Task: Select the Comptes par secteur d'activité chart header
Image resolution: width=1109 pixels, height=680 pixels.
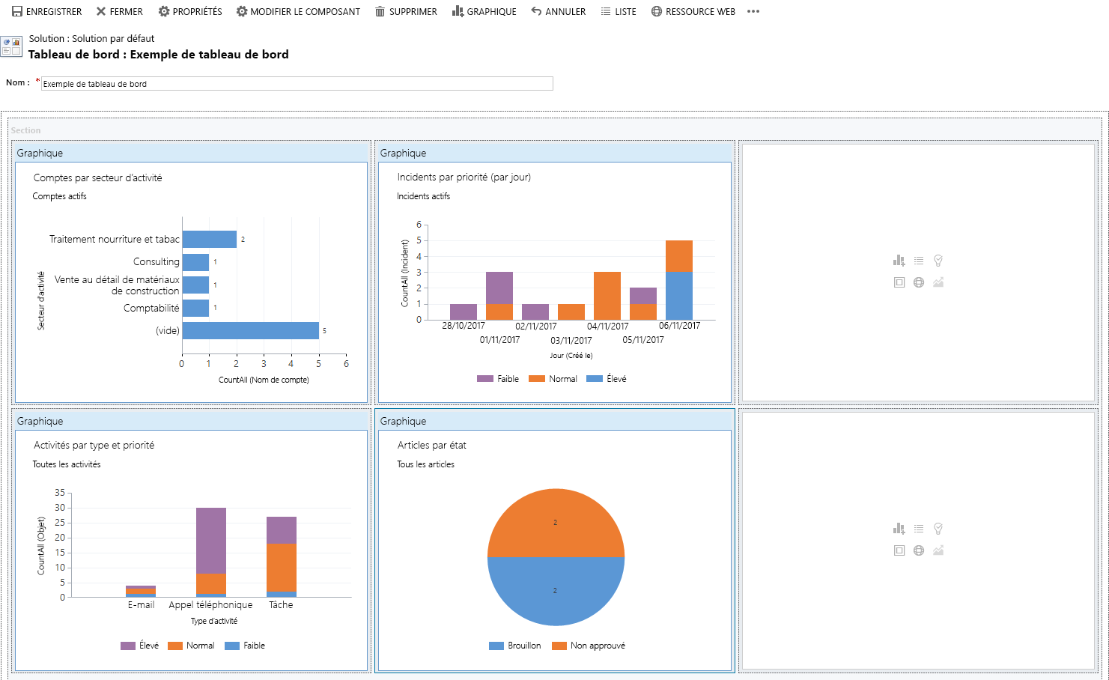Action: [x=192, y=153]
